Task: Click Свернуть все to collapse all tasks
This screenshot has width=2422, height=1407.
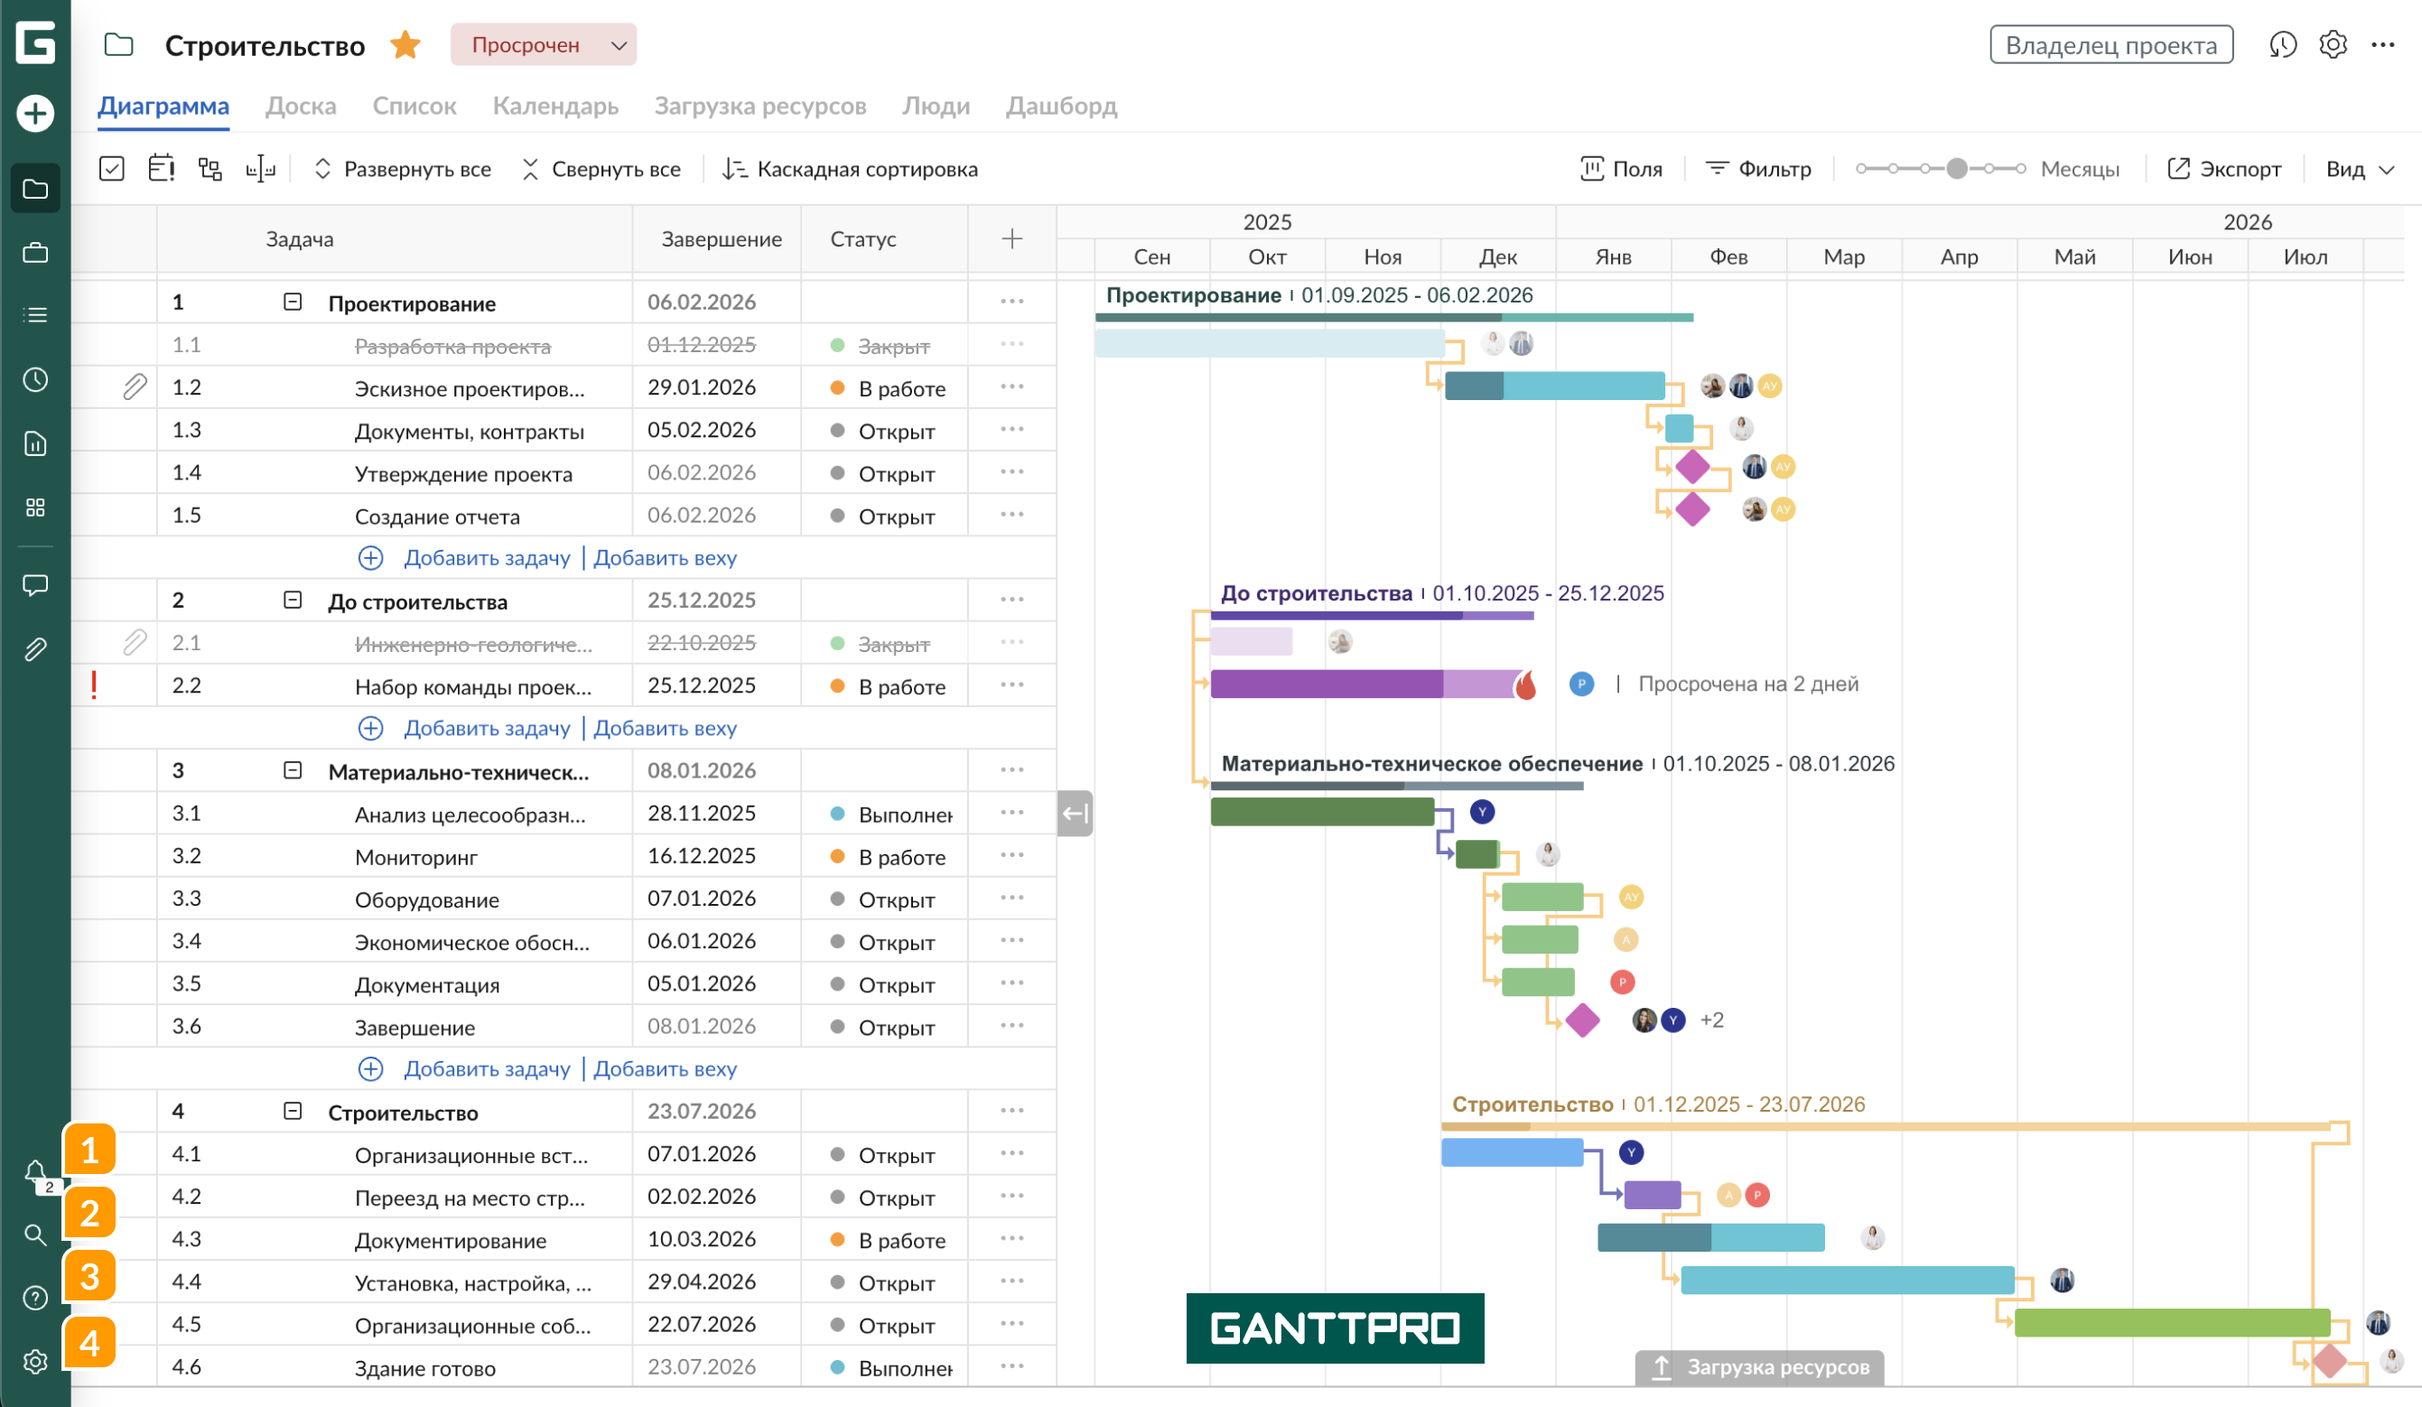Action: point(601,169)
